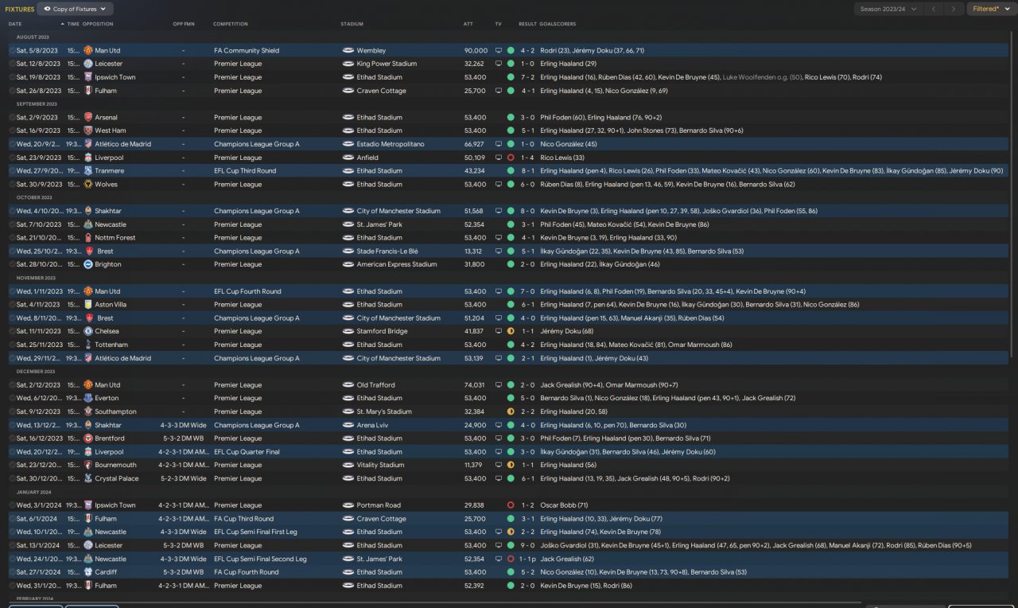
Task: Sort fixtures by the Date column header
Action: [15, 24]
